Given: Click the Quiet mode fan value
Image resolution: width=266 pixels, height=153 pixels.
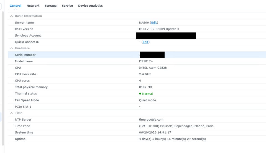Looking at the screenshot, I should (x=147, y=100).
